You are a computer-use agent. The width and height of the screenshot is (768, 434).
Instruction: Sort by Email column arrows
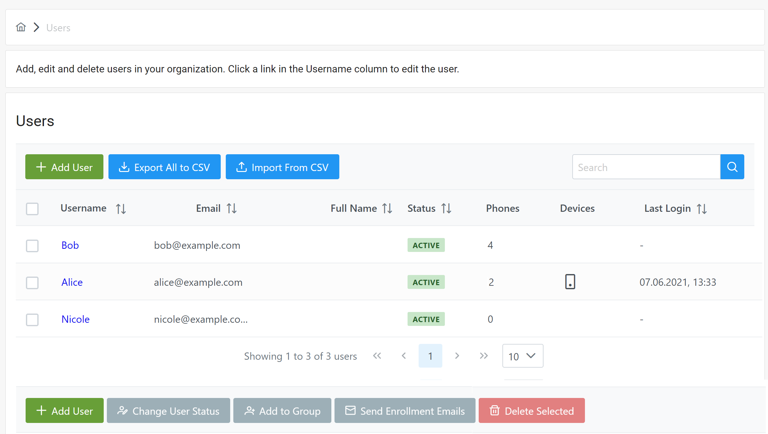[231, 209]
